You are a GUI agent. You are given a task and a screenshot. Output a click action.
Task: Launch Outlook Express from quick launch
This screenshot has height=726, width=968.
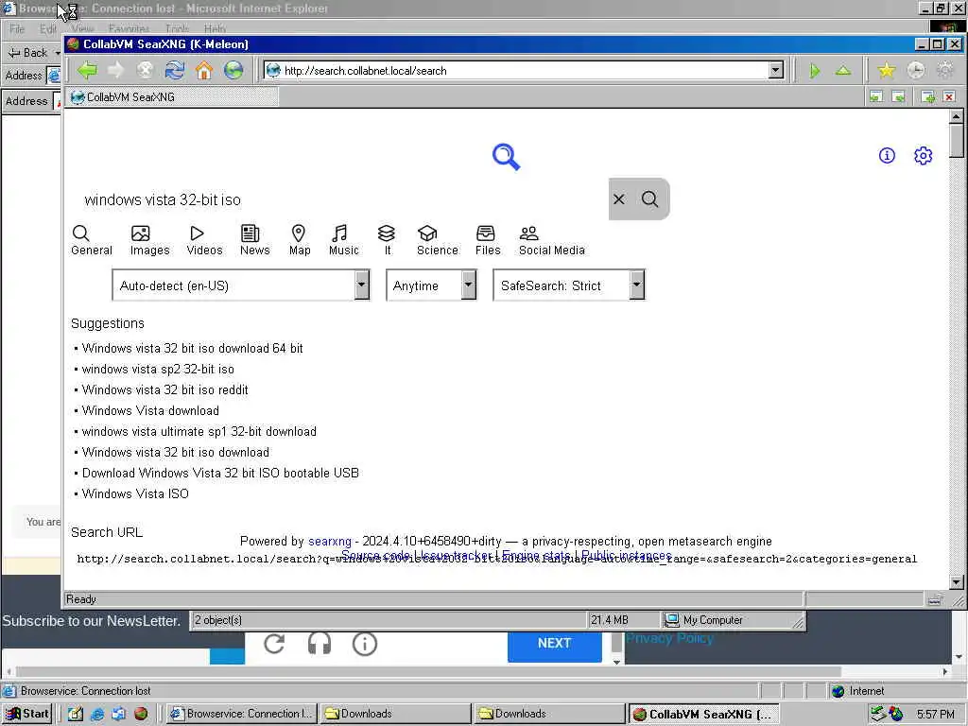click(x=118, y=714)
